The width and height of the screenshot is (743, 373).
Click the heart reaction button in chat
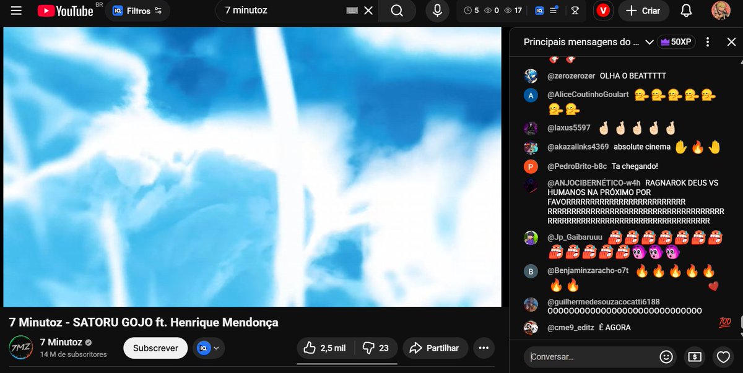pos(723,357)
